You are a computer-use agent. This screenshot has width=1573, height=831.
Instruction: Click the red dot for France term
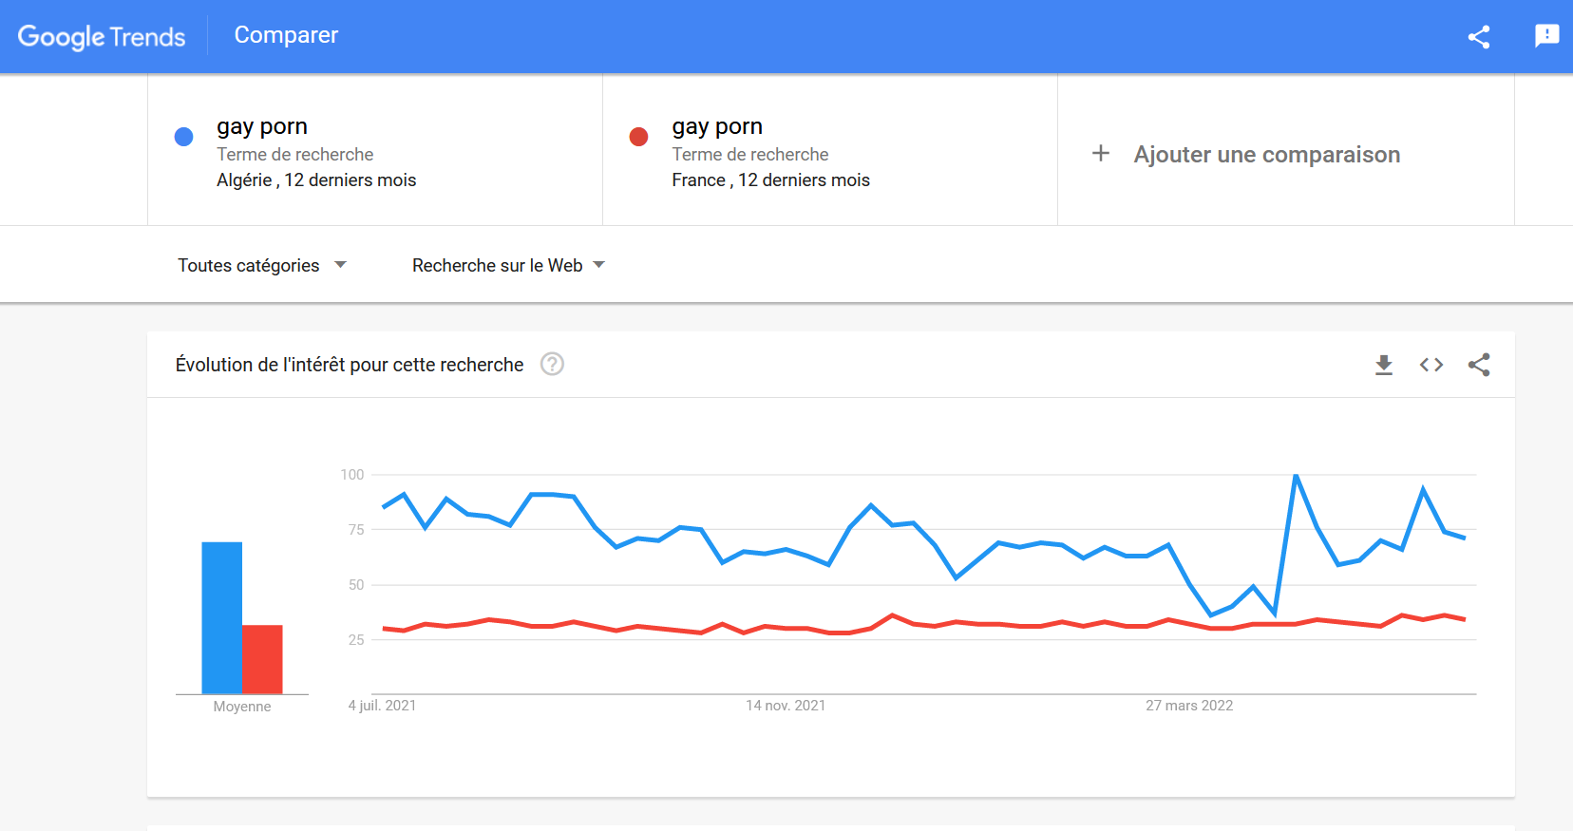pos(638,137)
